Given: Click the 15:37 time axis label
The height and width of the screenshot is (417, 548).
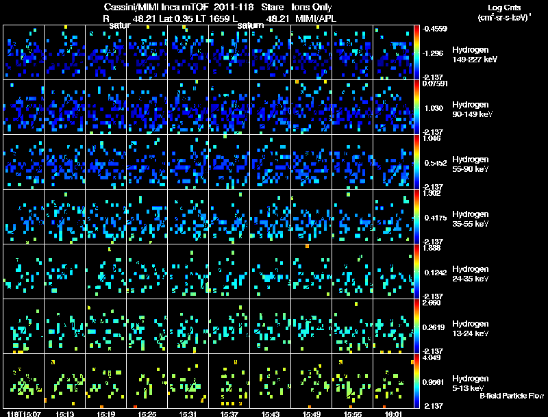Looking at the screenshot, I should pos(229,414).
